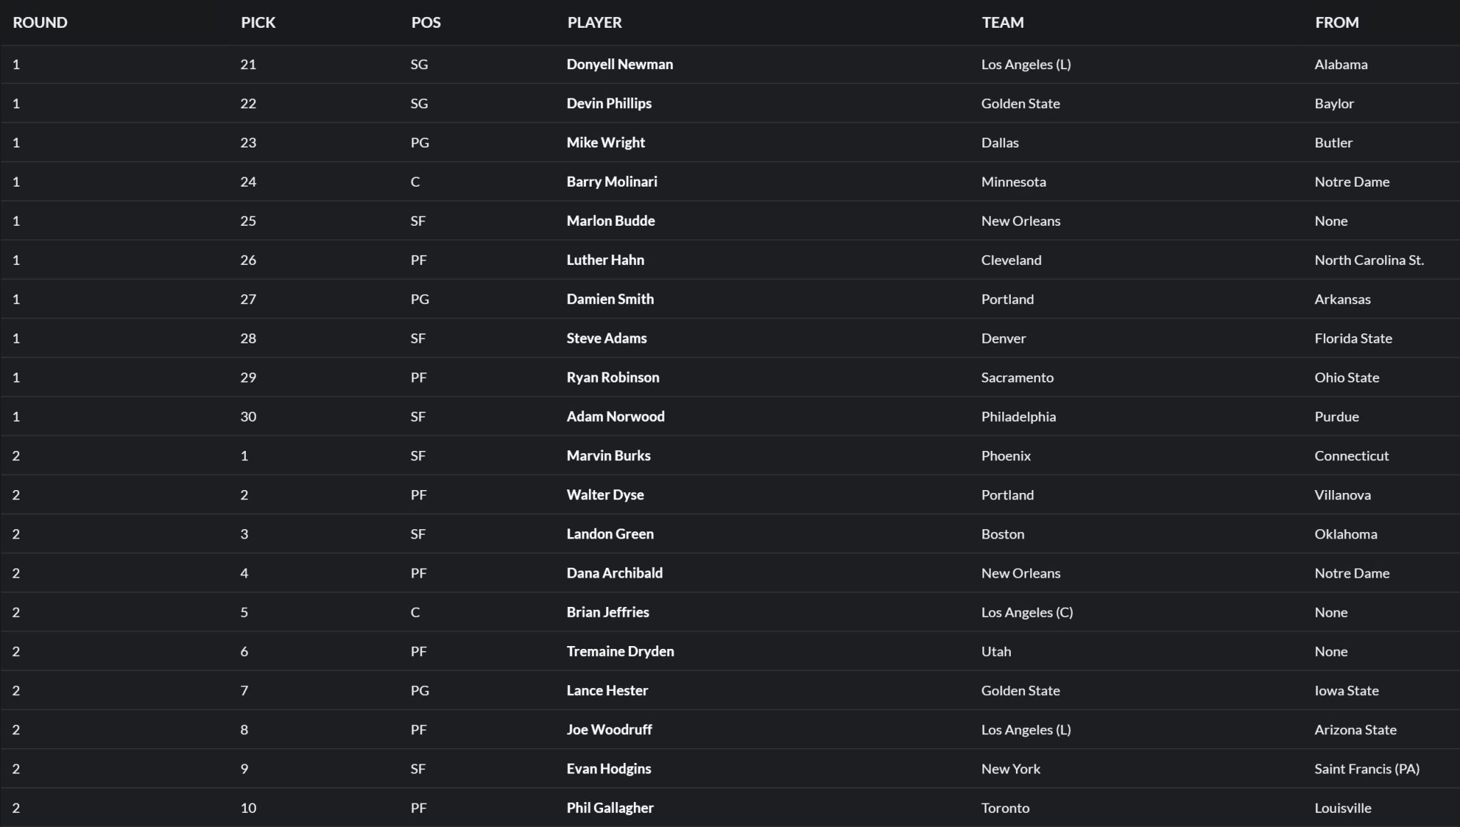Image resolution: width=1460 pixels, height=827 pixels.
Task: Sort table by ROUND column header
Action: point(40,22)
